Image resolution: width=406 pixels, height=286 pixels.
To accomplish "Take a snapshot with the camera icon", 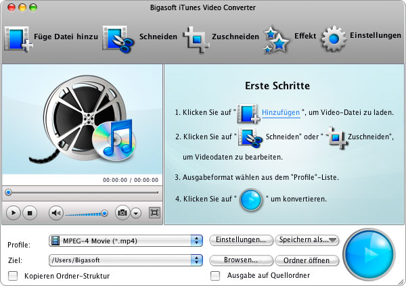I will (x=122, y=213).
